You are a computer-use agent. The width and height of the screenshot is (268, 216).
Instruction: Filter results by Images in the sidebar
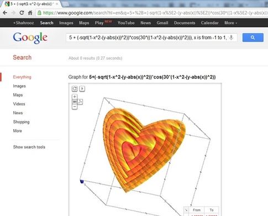[x=19, y=86]
